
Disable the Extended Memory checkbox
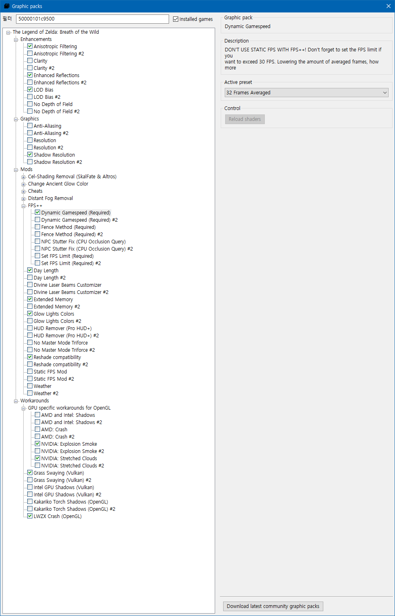click(30, 299)
